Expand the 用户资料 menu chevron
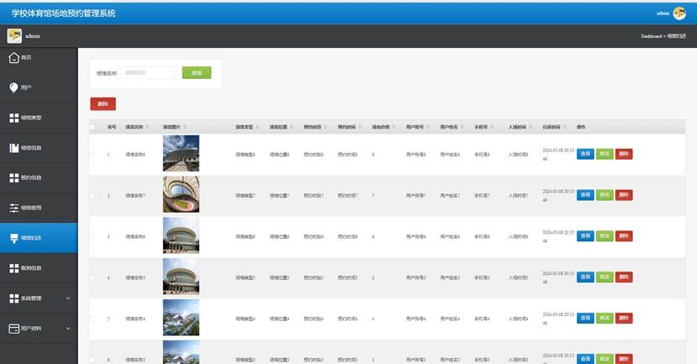The image size is (697, 364). pos(68,329)
